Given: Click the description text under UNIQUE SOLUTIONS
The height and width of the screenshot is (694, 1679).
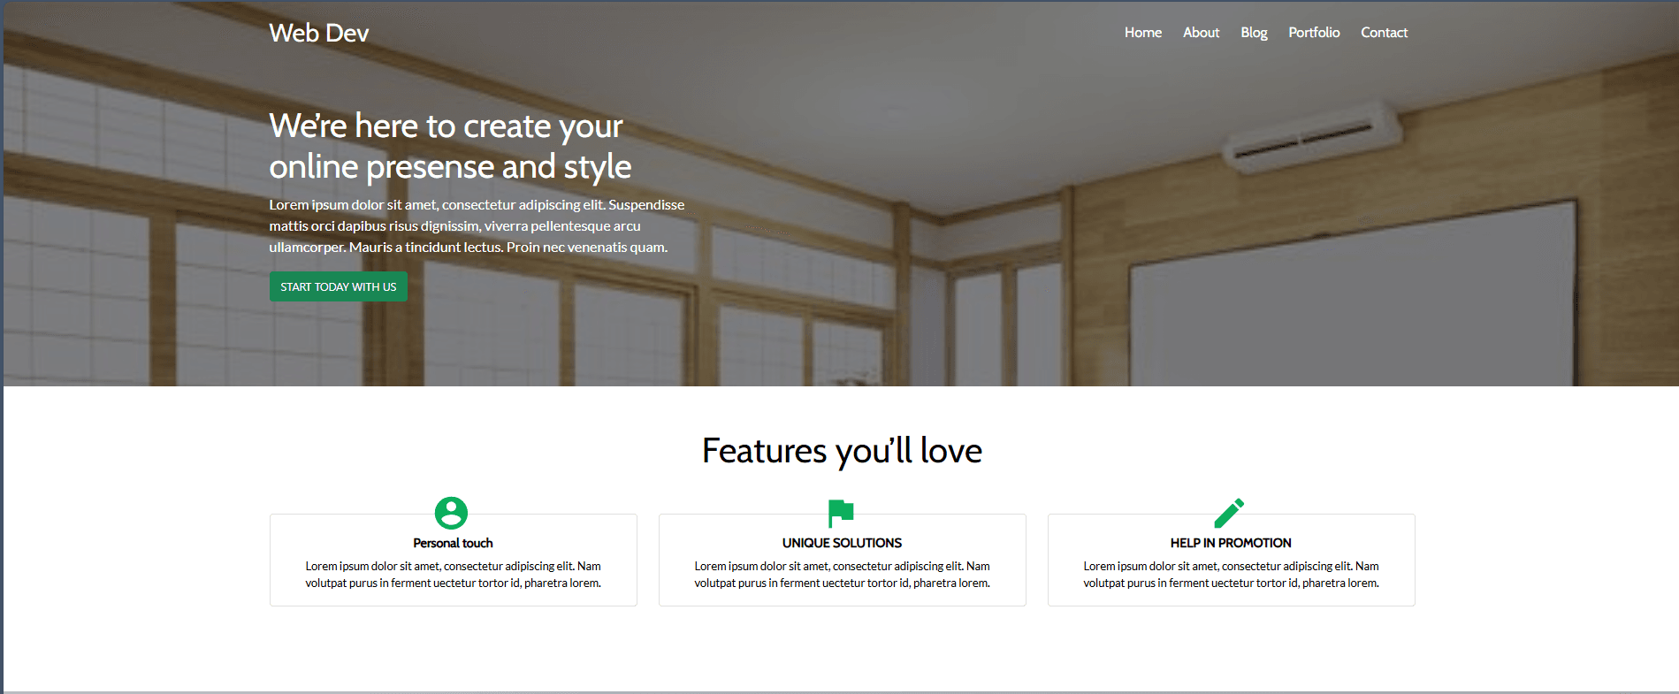Looking at the screenshot, I should pos(842,575).
